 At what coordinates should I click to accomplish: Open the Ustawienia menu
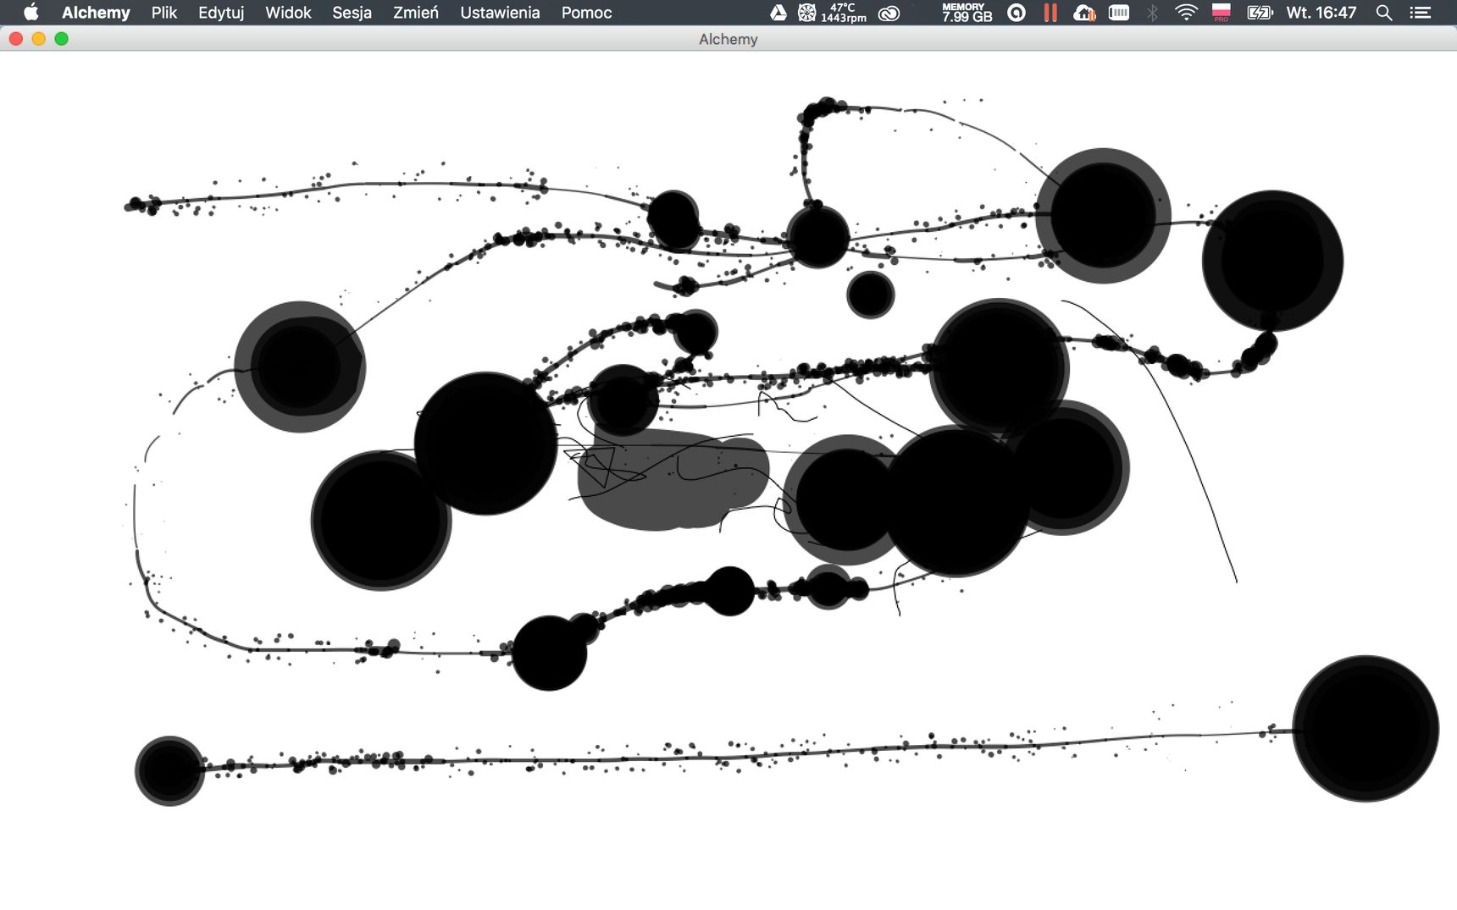[500, 12]
